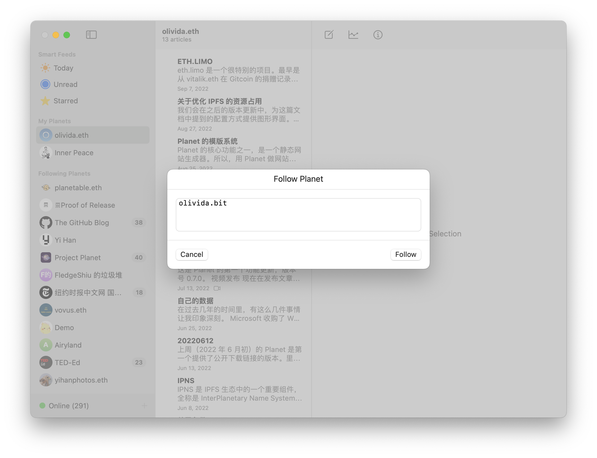Select yihanphotos.eth planet
Viewport: 597px width, 458px height.
(x=81, y=380)
